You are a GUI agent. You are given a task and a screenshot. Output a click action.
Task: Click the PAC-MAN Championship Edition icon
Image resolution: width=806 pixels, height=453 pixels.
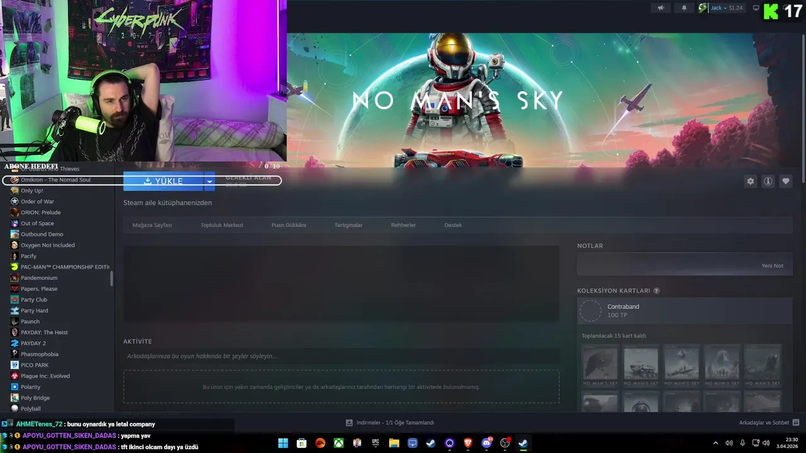coord(14,267)
